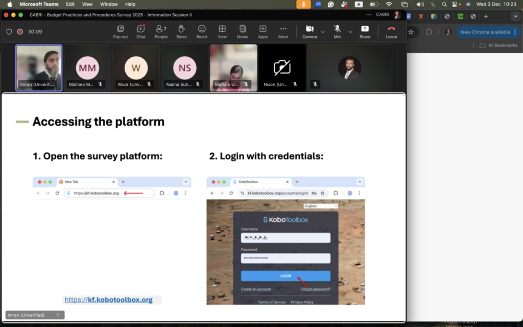Open the Apple menu
The image size is (523, 327).
click(x=9, y=4)
